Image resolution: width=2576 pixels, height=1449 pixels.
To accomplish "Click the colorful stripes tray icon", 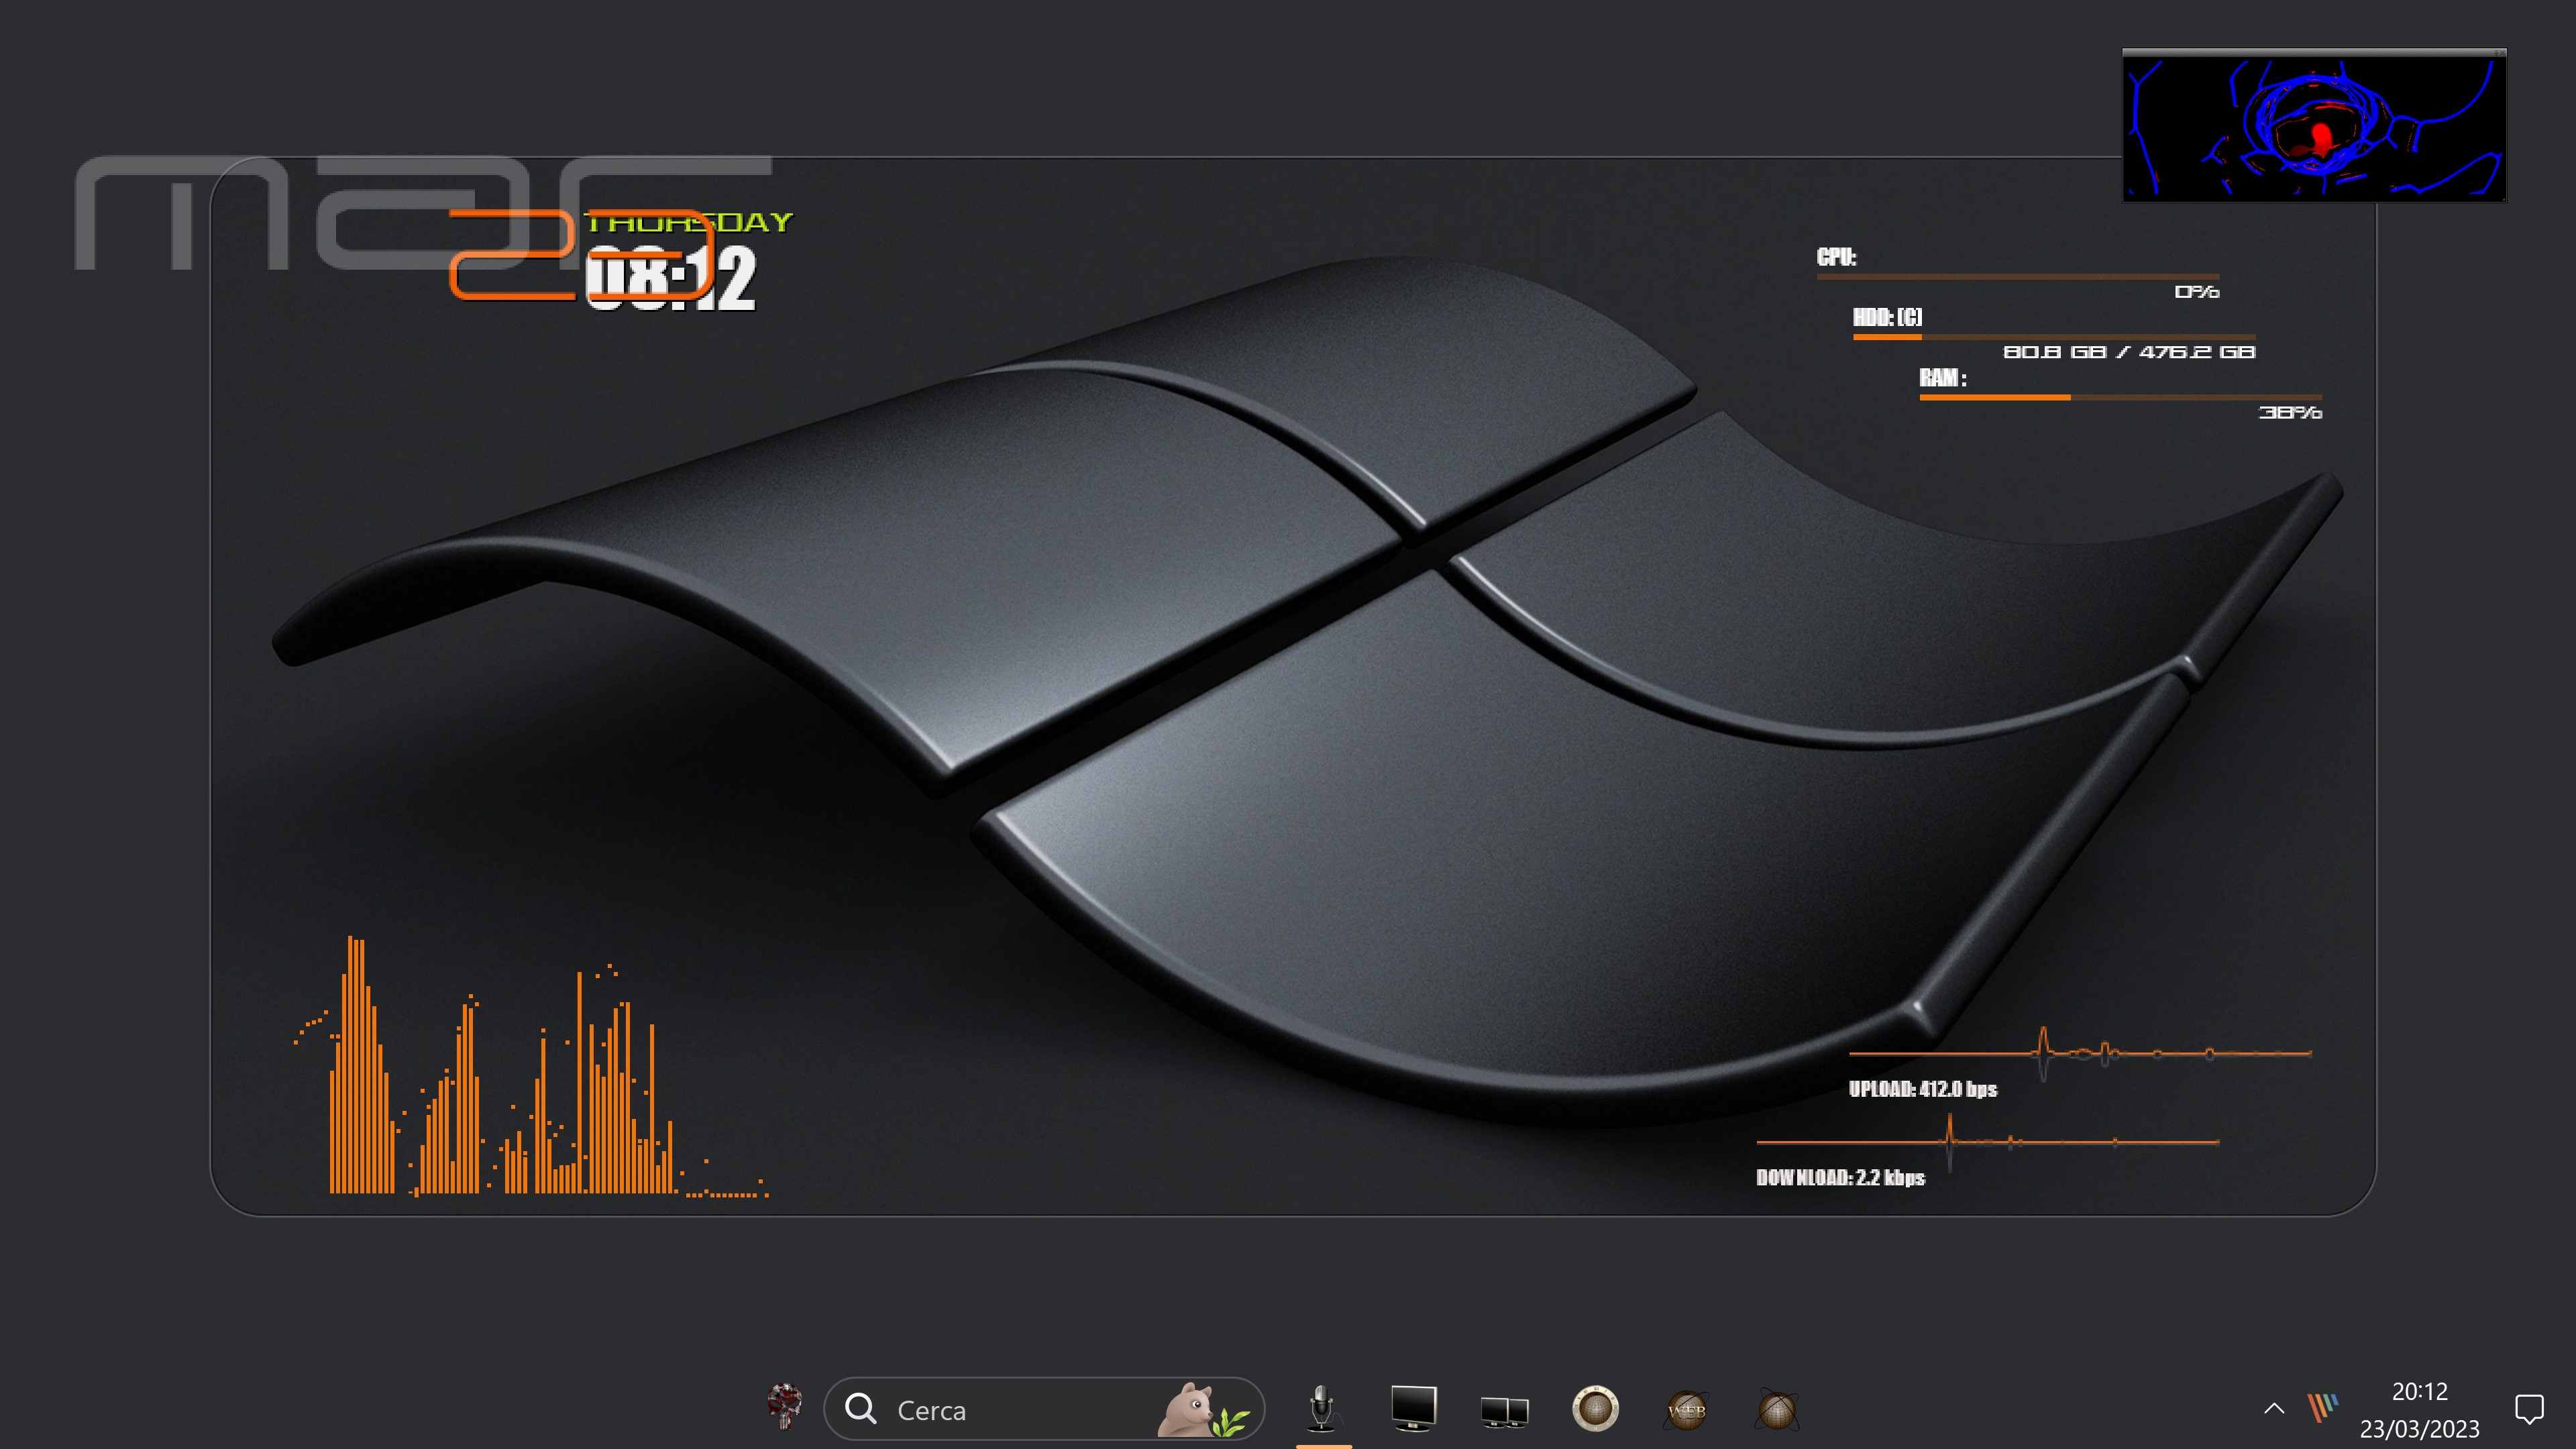I will click(2323, 1407).
